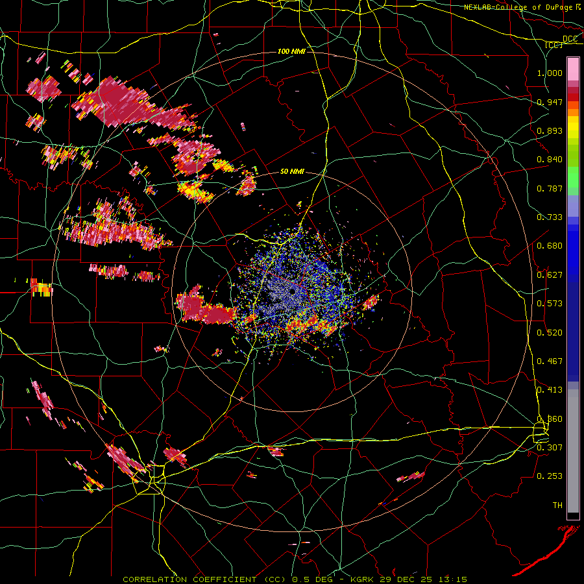This screenshot has height=584, width=584.
Task: Select the 0.413 scale value
Action: [550, 389]
